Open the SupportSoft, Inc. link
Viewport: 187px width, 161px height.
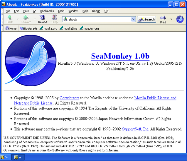tap(136, 129)
